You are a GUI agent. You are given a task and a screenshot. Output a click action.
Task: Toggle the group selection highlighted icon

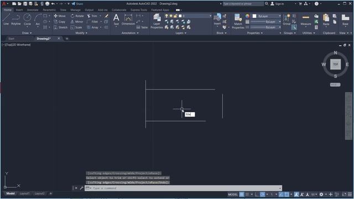(294, 27)
